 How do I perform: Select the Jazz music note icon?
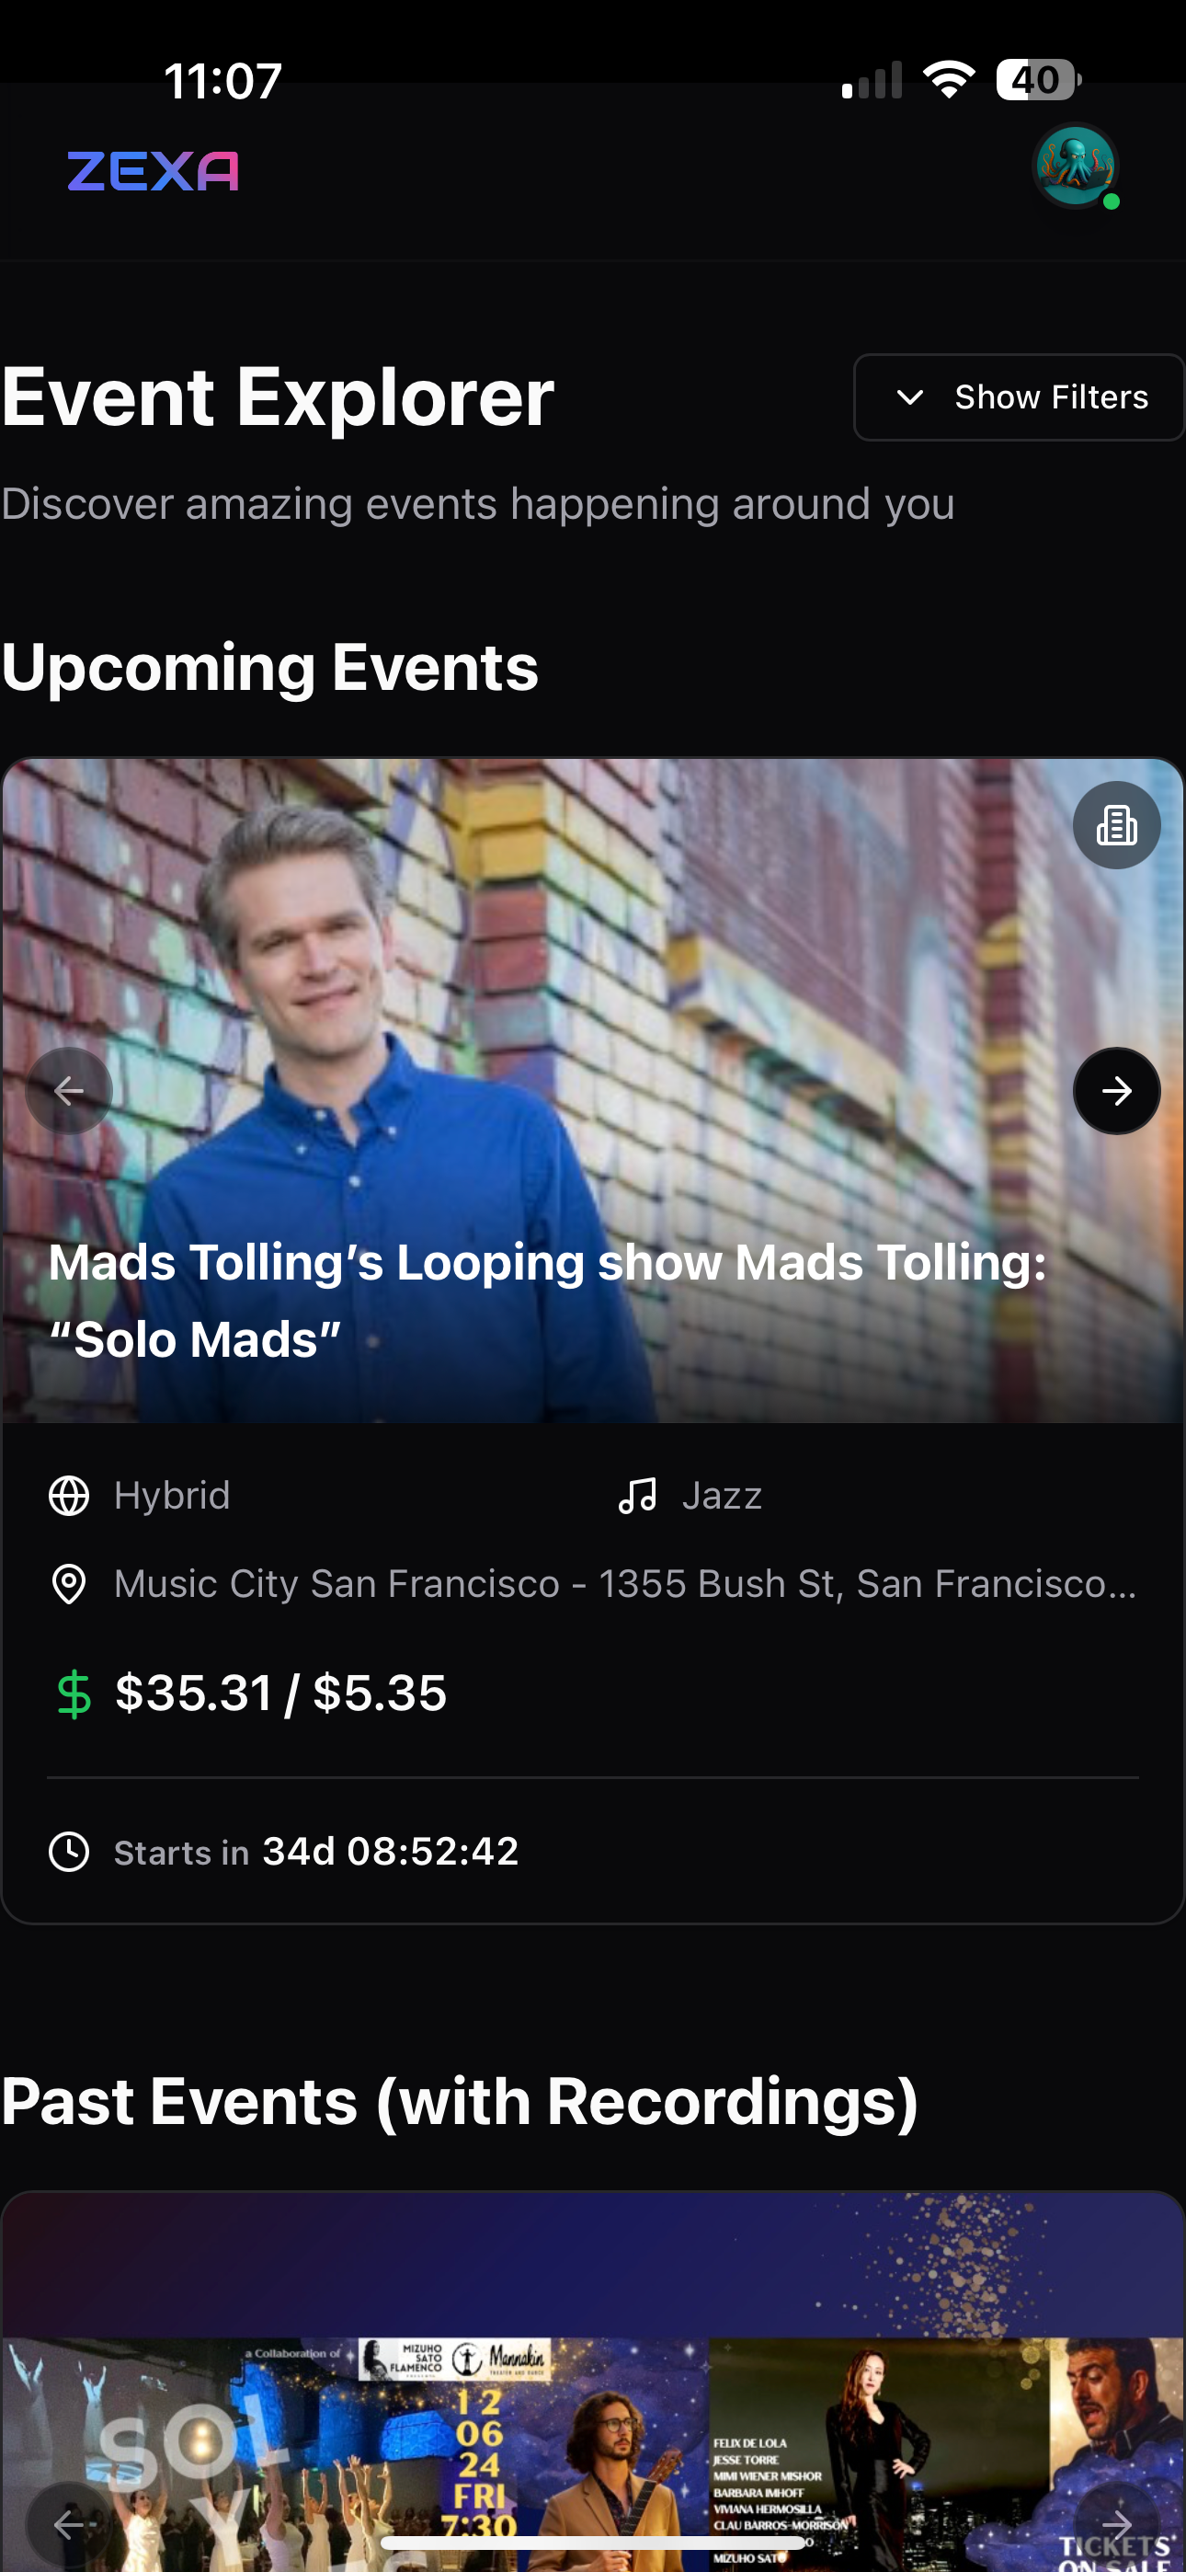point(637,1496)
